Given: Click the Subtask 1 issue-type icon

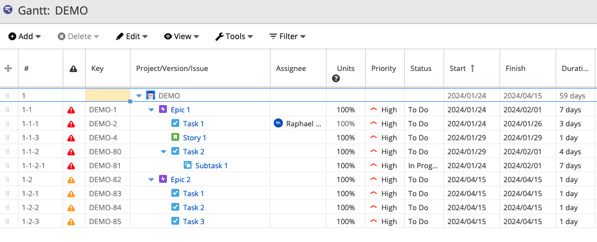Looking at the screenshot, I should point(188,165).
